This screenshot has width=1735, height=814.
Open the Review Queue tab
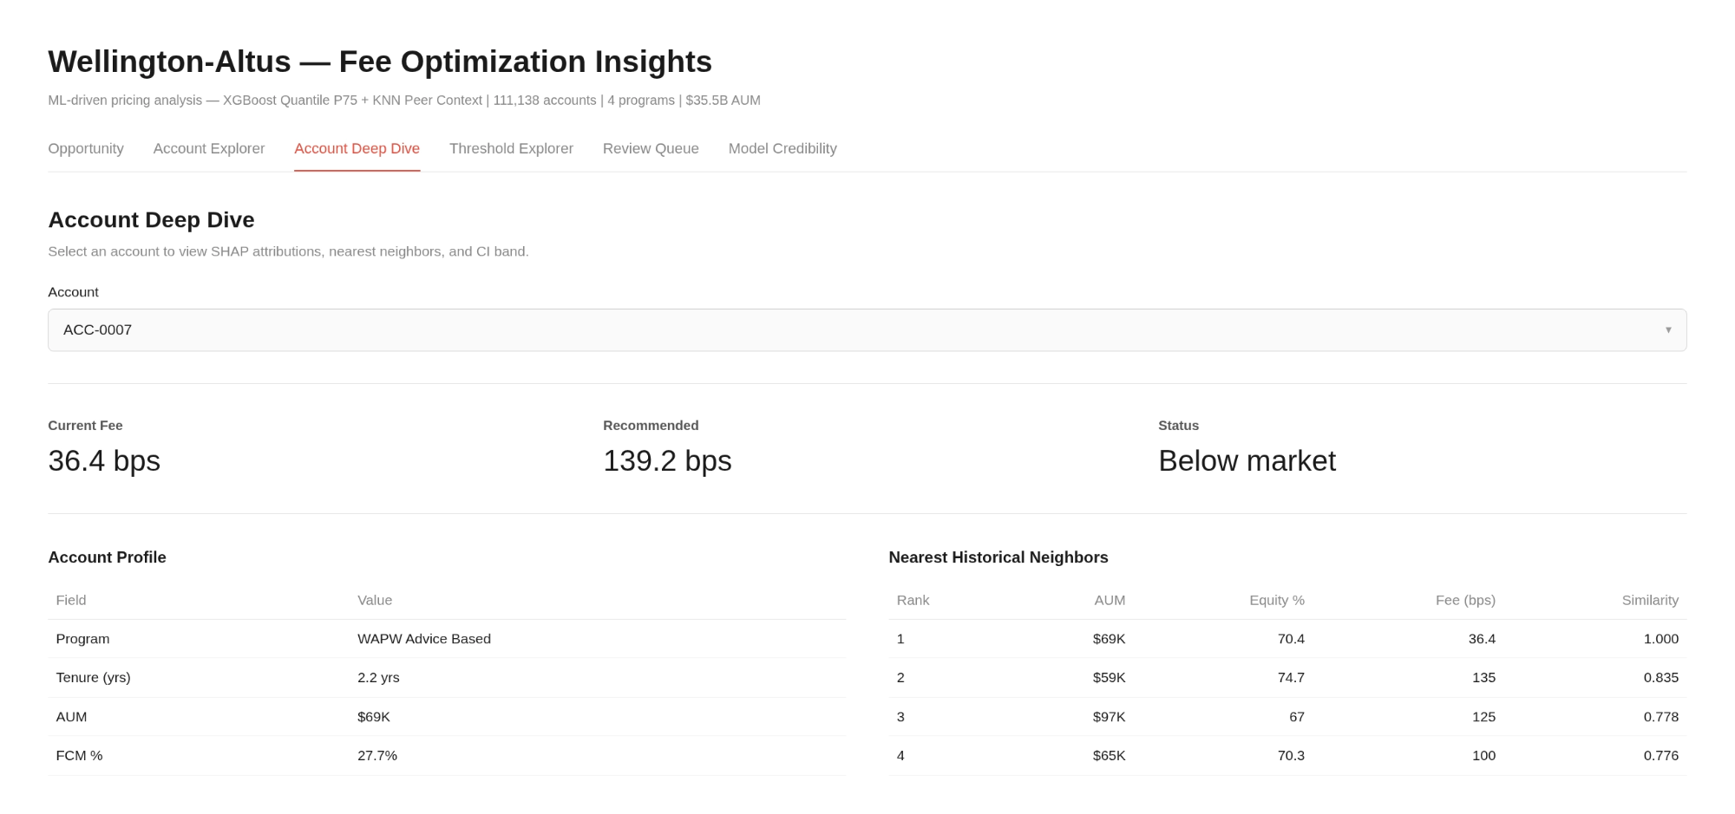click(x=651, y=148)
